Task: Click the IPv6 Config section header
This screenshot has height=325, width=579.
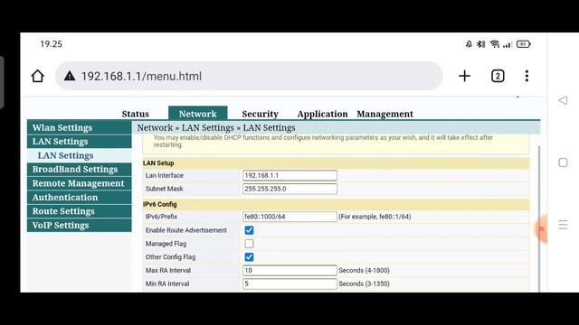Action: (336, 204)
